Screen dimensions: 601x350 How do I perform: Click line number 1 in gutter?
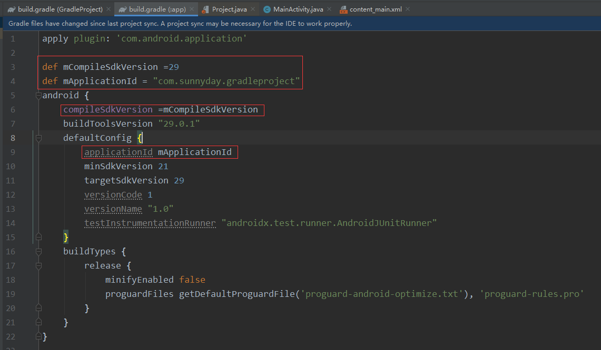pyautogui.click(x=13, y=39)
